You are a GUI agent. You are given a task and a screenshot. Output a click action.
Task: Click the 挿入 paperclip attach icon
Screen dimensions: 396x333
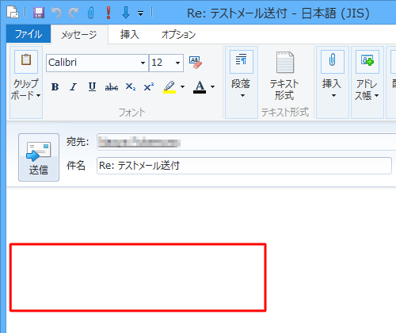(333, 62)
